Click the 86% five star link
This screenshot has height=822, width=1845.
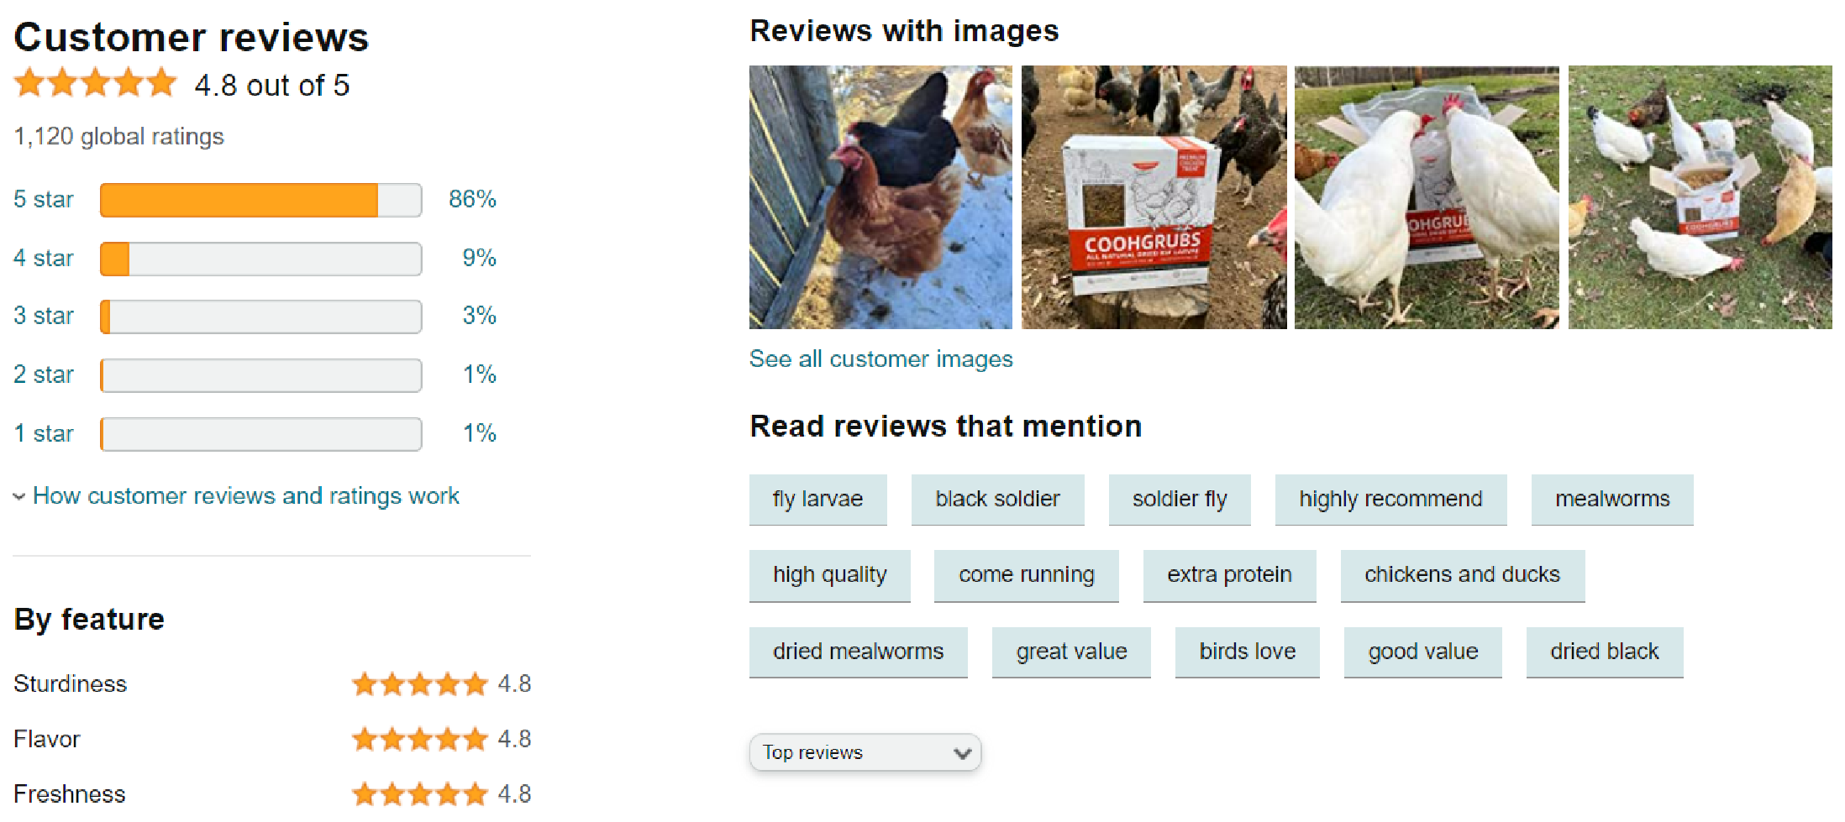472,199
